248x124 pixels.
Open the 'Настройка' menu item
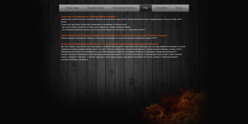coord(162,8)
